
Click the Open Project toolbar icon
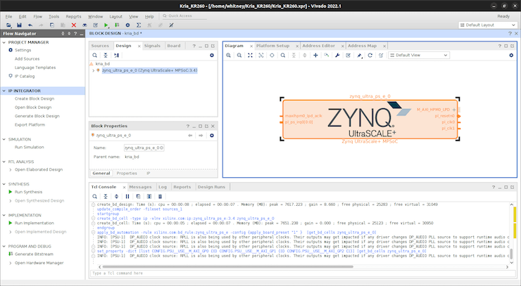click(8, 25)
